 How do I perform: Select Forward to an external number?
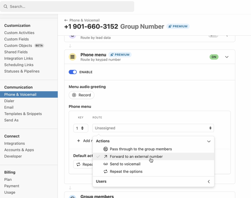pyautogui.click(x=153, y=156)
